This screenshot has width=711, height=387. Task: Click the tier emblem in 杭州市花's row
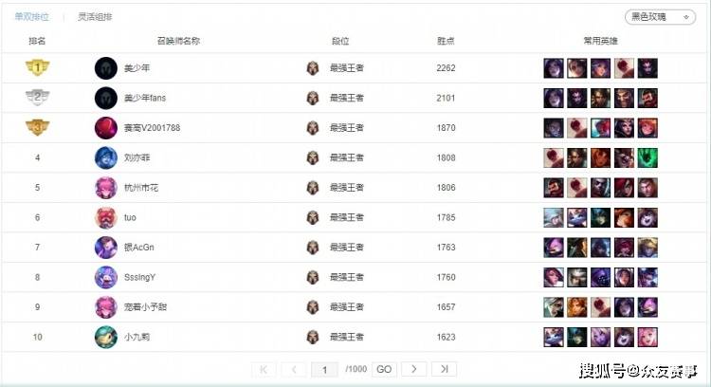click(313, 188)
